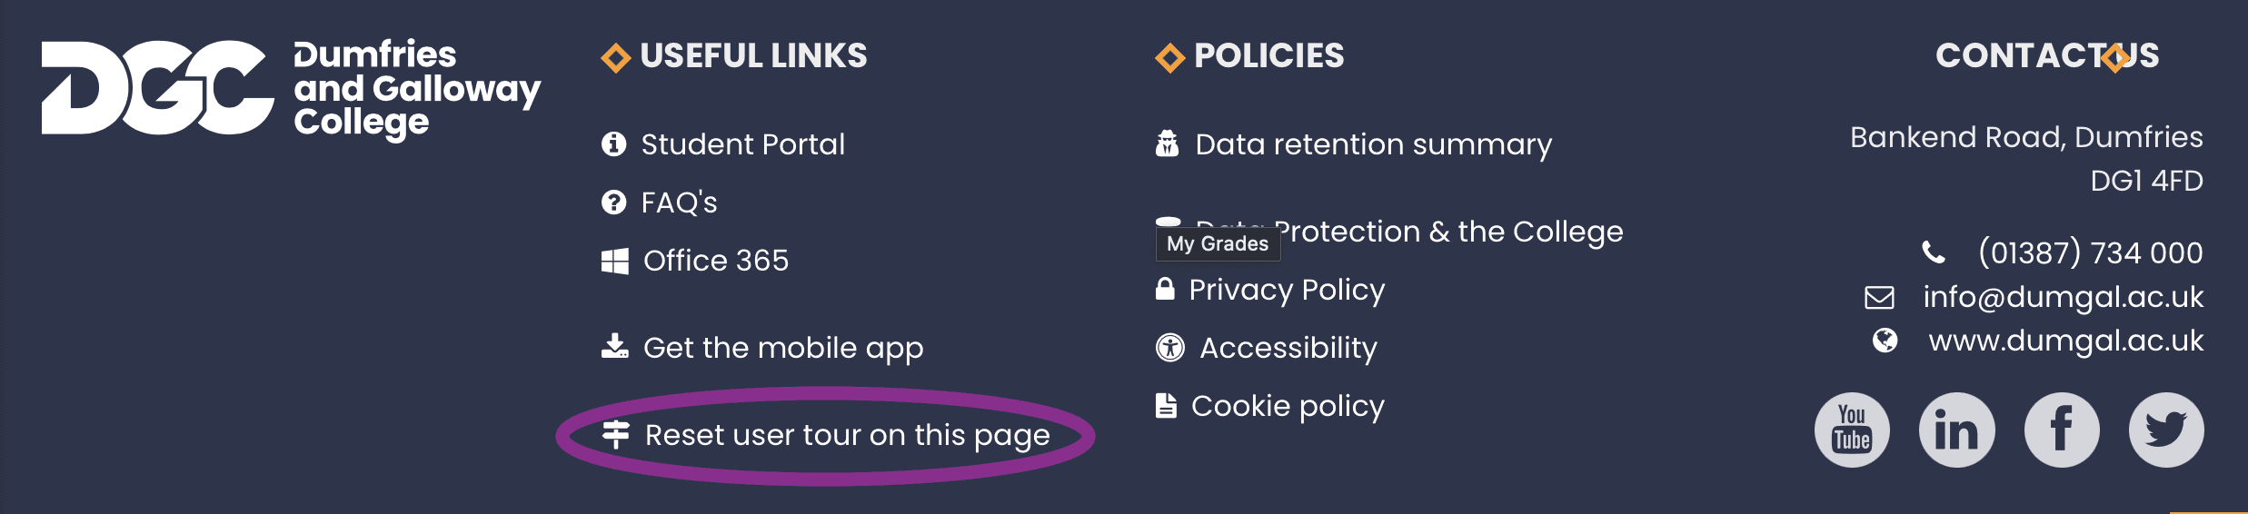Viewport: 2248px width, 514px height.
Task: Open the Facebook social icon
Action: (2062, 430)
